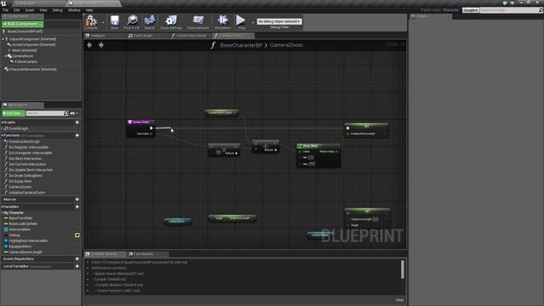Select InitializeCameraZoom function
Image resolution: width=544 pixels, height=306 pixels.
[26, 193]
